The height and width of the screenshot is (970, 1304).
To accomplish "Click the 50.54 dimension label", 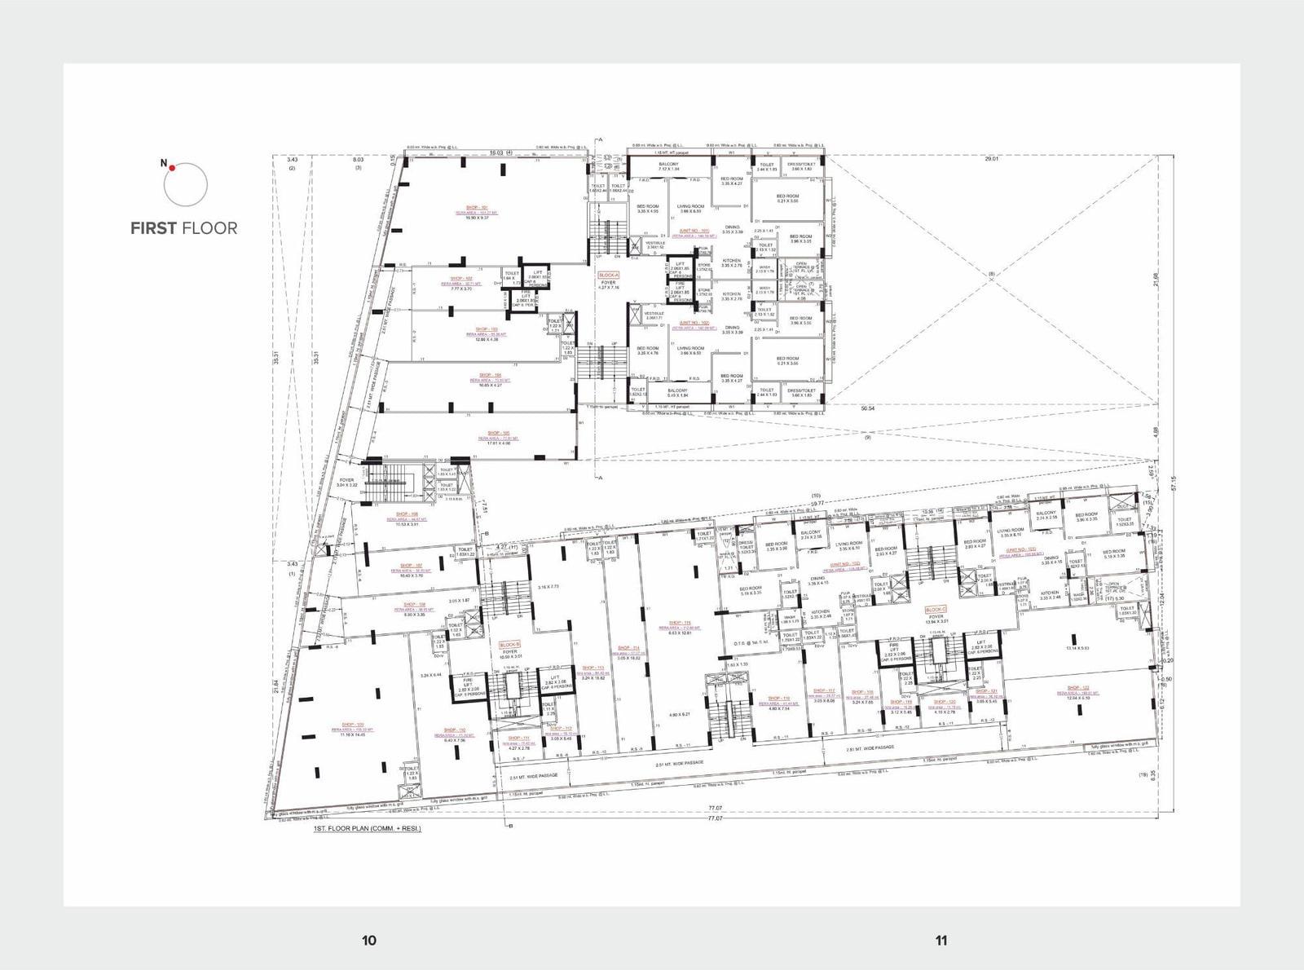I will (x=868, y=408).
